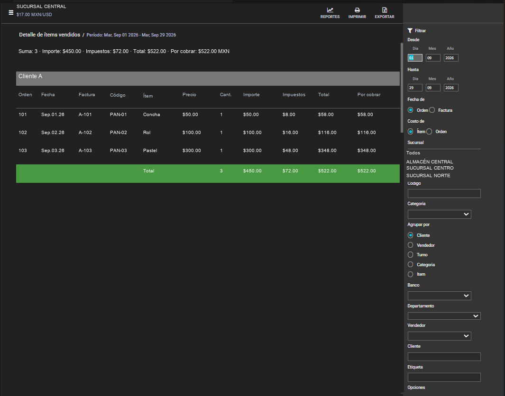Image resolution: width=505 pixels, height=396 pixels.
Task: Group by Ítem radio option
Action: pos(410,274)
